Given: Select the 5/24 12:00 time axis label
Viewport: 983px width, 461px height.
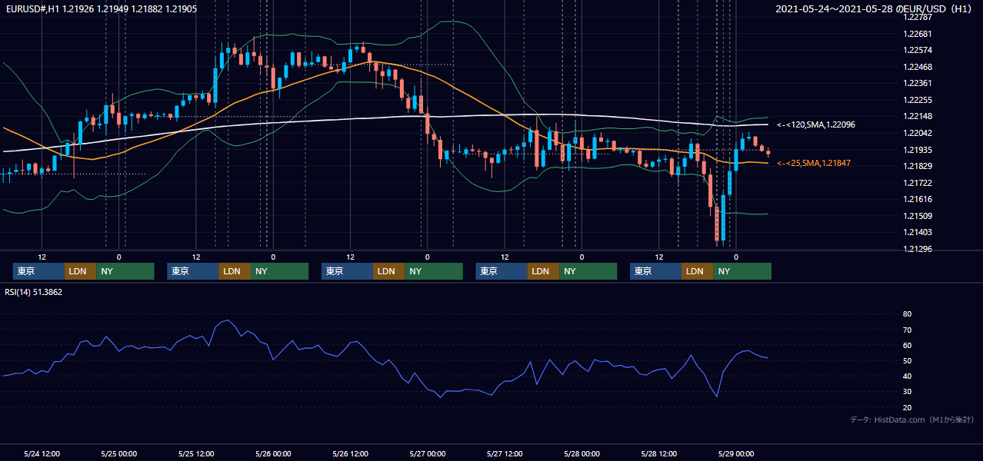Looking at the screenshot, I should [42, 453].
